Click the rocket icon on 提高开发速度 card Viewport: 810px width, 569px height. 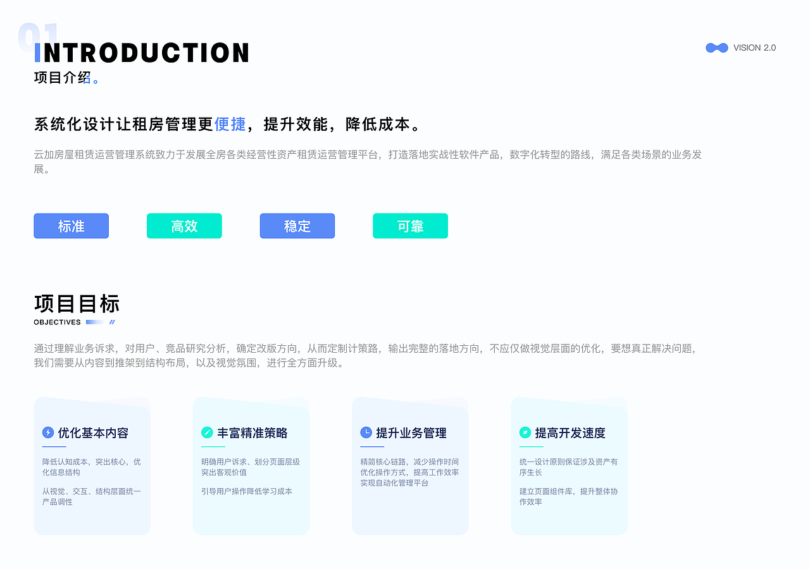(x=526, y=432)
